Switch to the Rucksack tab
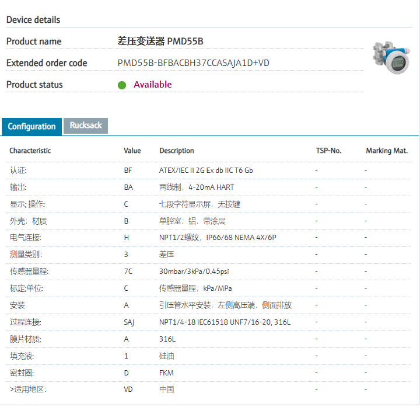Screen dimensions: 420x407 [x=86, y=126]
